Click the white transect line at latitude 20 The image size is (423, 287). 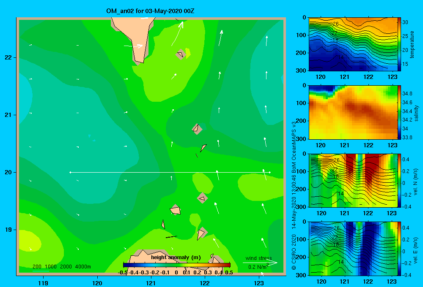click(x=170, y=172)
